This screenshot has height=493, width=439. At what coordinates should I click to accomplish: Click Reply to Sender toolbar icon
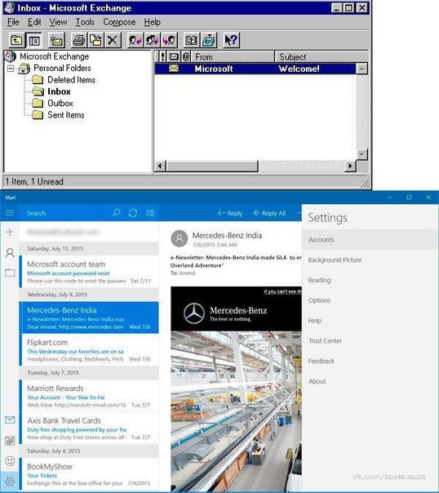135,40
